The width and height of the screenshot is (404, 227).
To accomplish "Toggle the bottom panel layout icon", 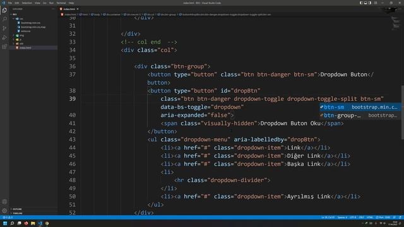I will 365,3.
